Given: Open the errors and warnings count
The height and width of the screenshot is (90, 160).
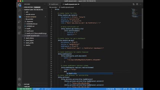Looking at the screenshot, I should pos(47,89).
